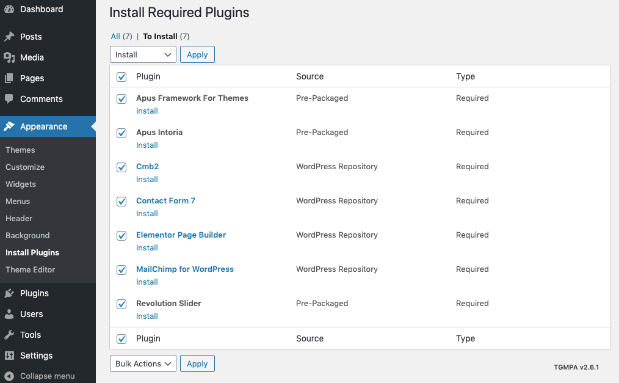The height and width of the screenshot is (383, 619).
Task: Click the Tools wrench icon
Action: pyautogui.click(x=9, y=335)
